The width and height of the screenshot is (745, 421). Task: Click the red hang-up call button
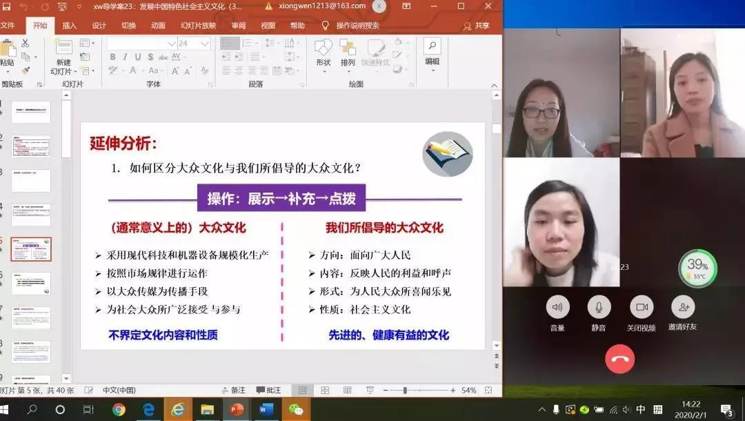coord(619,359)
